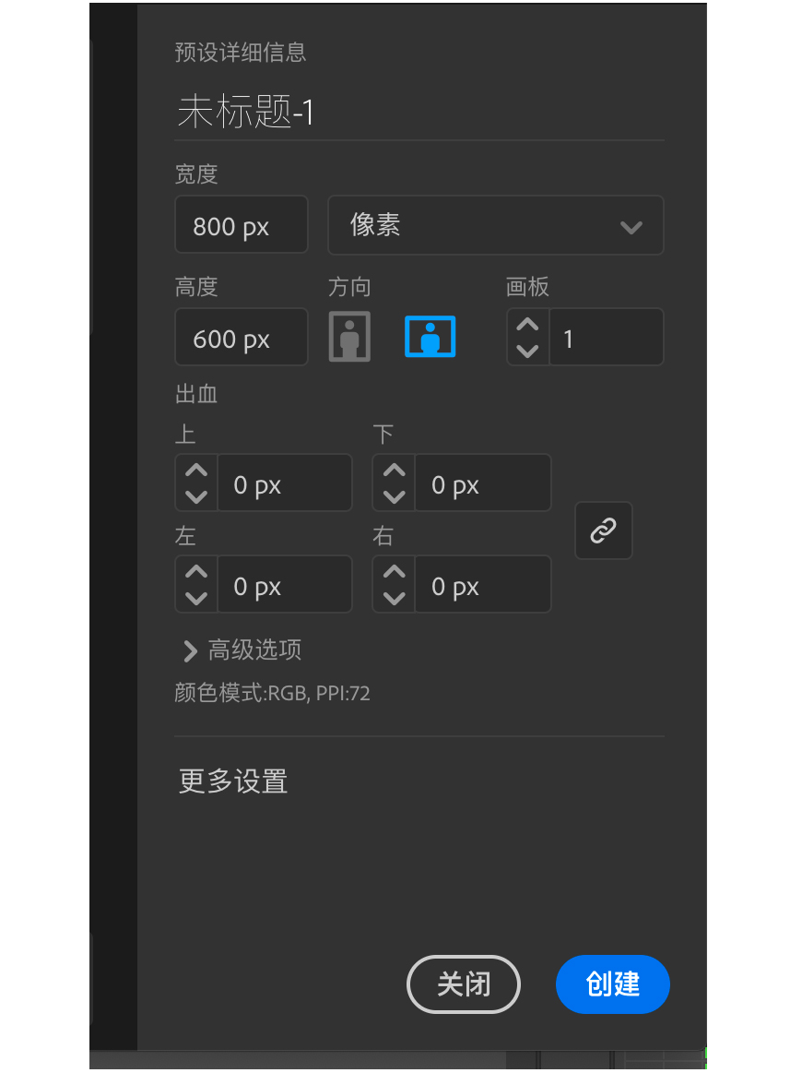
Task: Decrease artboard count with down arrow
Action: pos(527,351)
